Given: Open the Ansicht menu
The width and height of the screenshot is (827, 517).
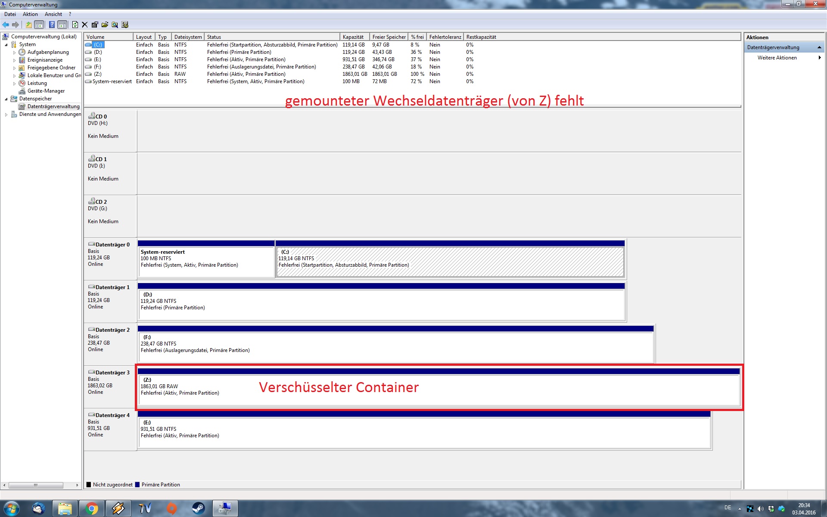Looking at the screenshot, I should [x=53, y=14].
